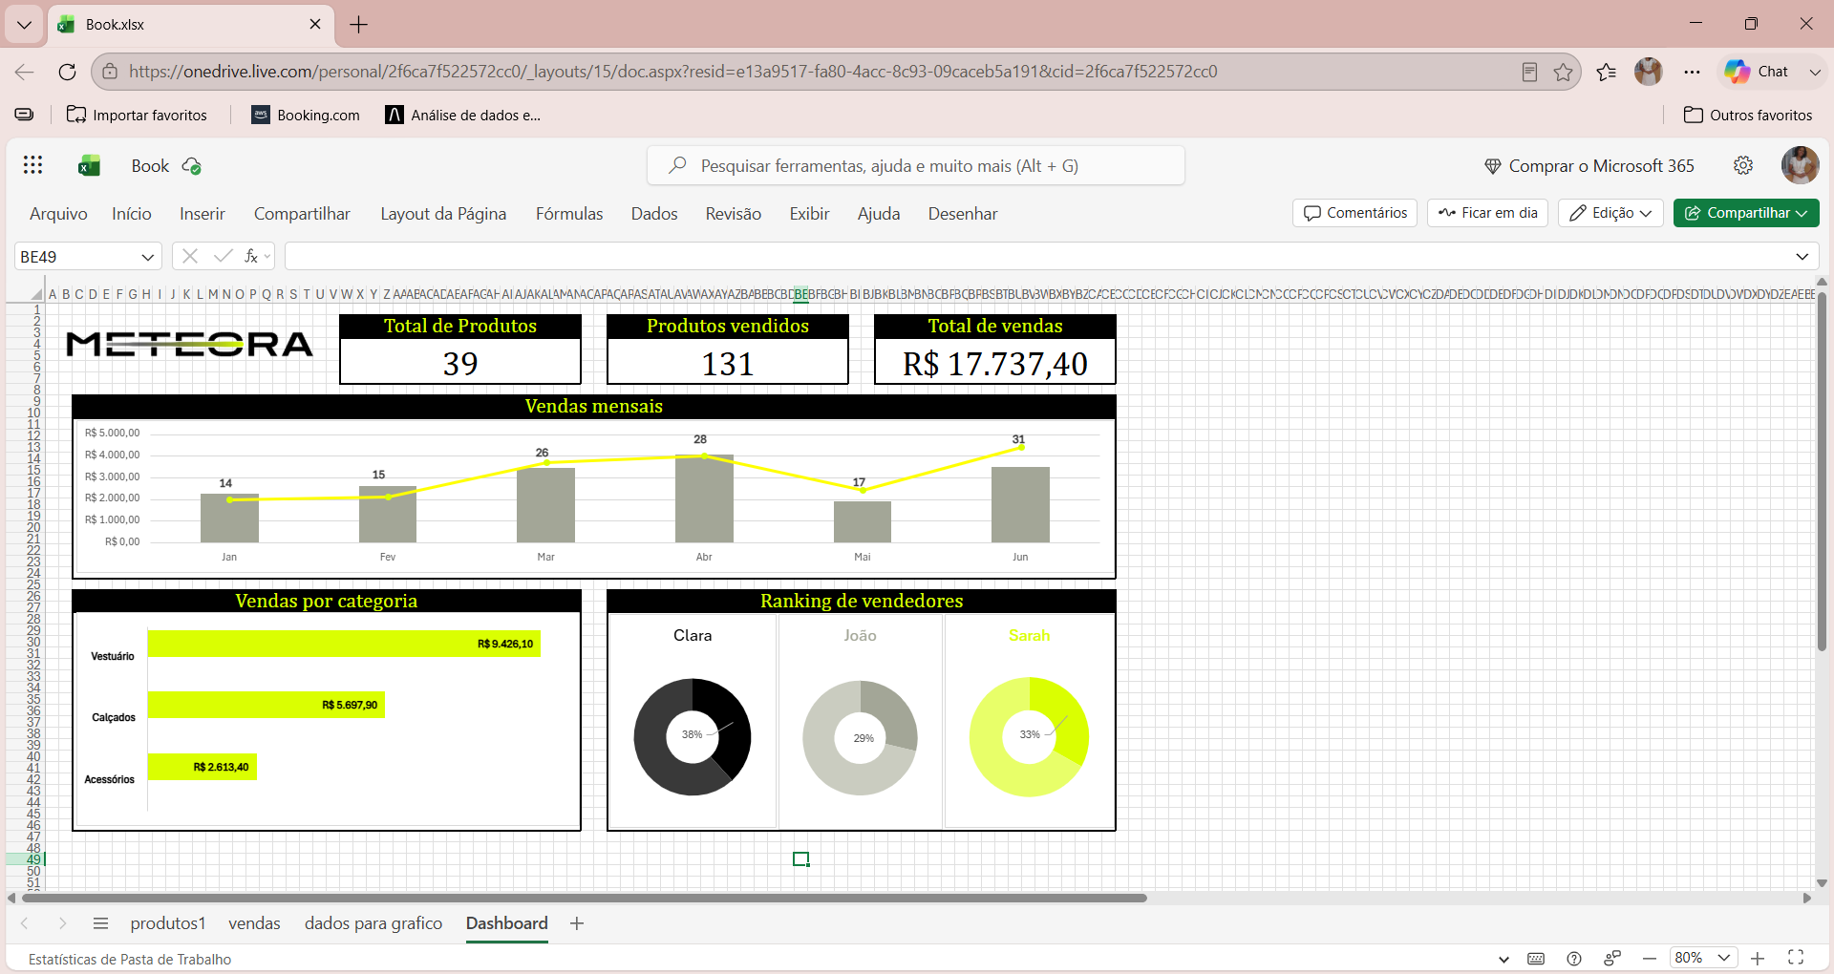Open the help question mark icon in status bar

pyautogui.click(x=1574, y=959)
